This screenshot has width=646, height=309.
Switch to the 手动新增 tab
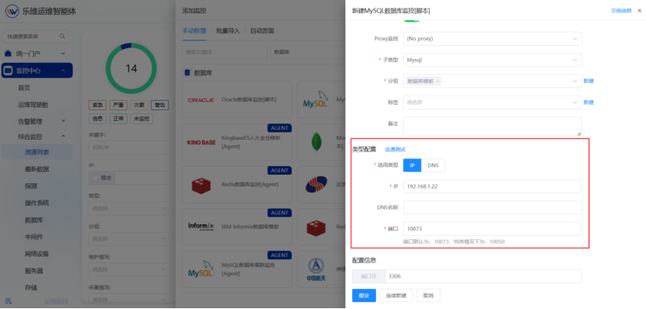pyautogui.click(x=194, y=31)
